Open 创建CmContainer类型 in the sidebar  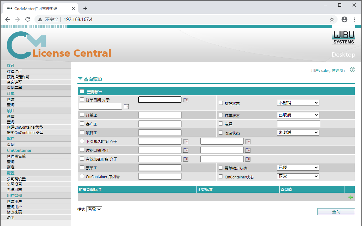pyautogui.click(x=25, y=127)
